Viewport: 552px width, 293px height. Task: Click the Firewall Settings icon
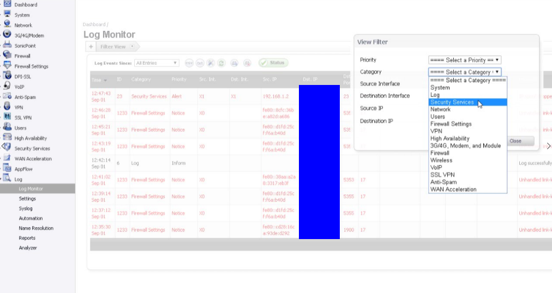pyautogui.click(x=7, y=65)
